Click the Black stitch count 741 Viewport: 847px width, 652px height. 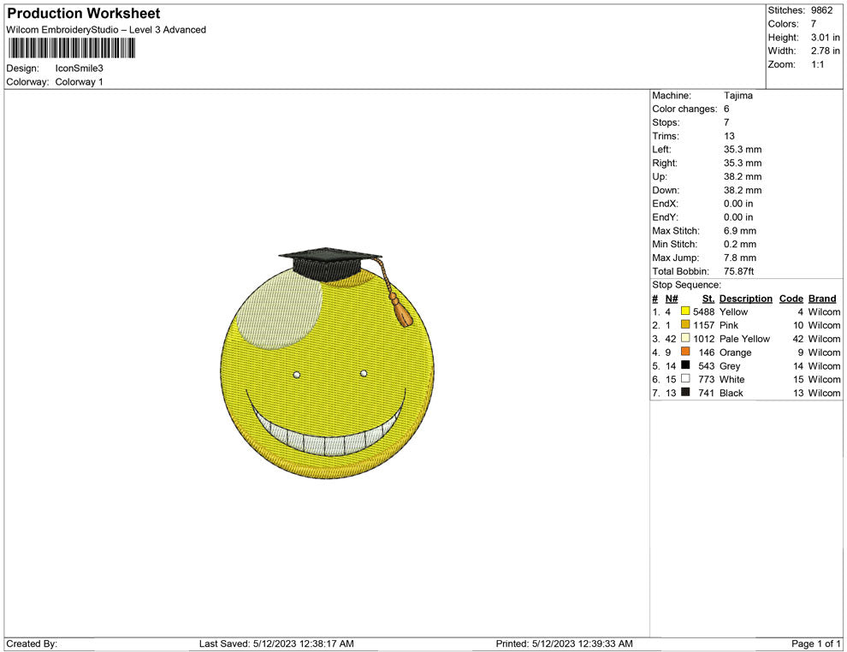707,393
